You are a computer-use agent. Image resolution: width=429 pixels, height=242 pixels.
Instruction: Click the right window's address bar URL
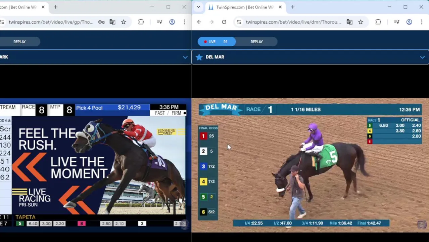click(x=293, y=22)
